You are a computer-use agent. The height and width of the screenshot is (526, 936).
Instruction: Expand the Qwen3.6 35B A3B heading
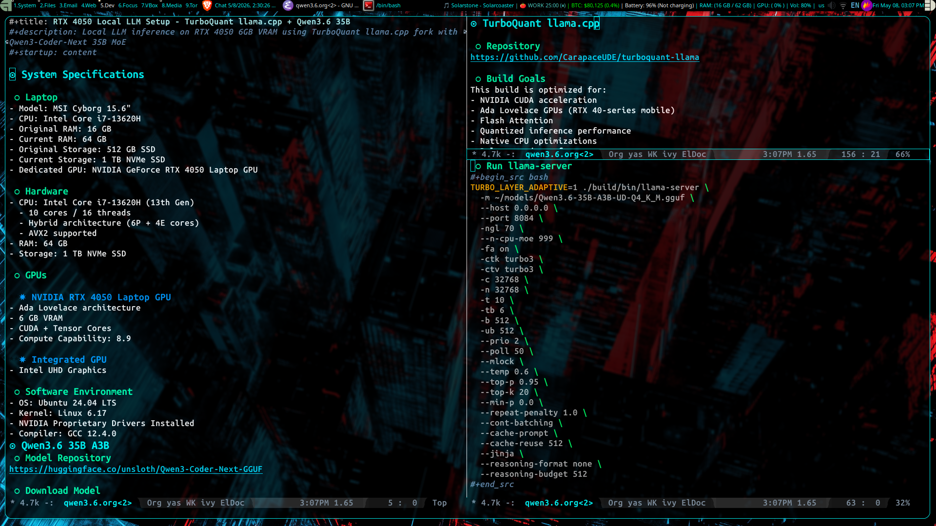point(65,446)
